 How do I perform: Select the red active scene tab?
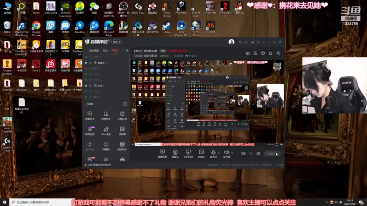coord(115,51)
